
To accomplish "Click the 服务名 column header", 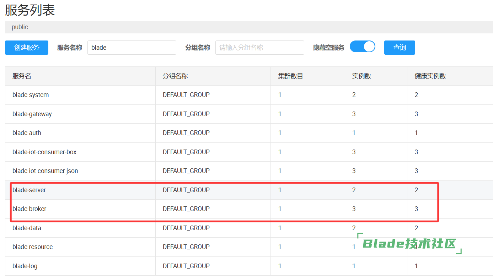I will coord(22,76).
